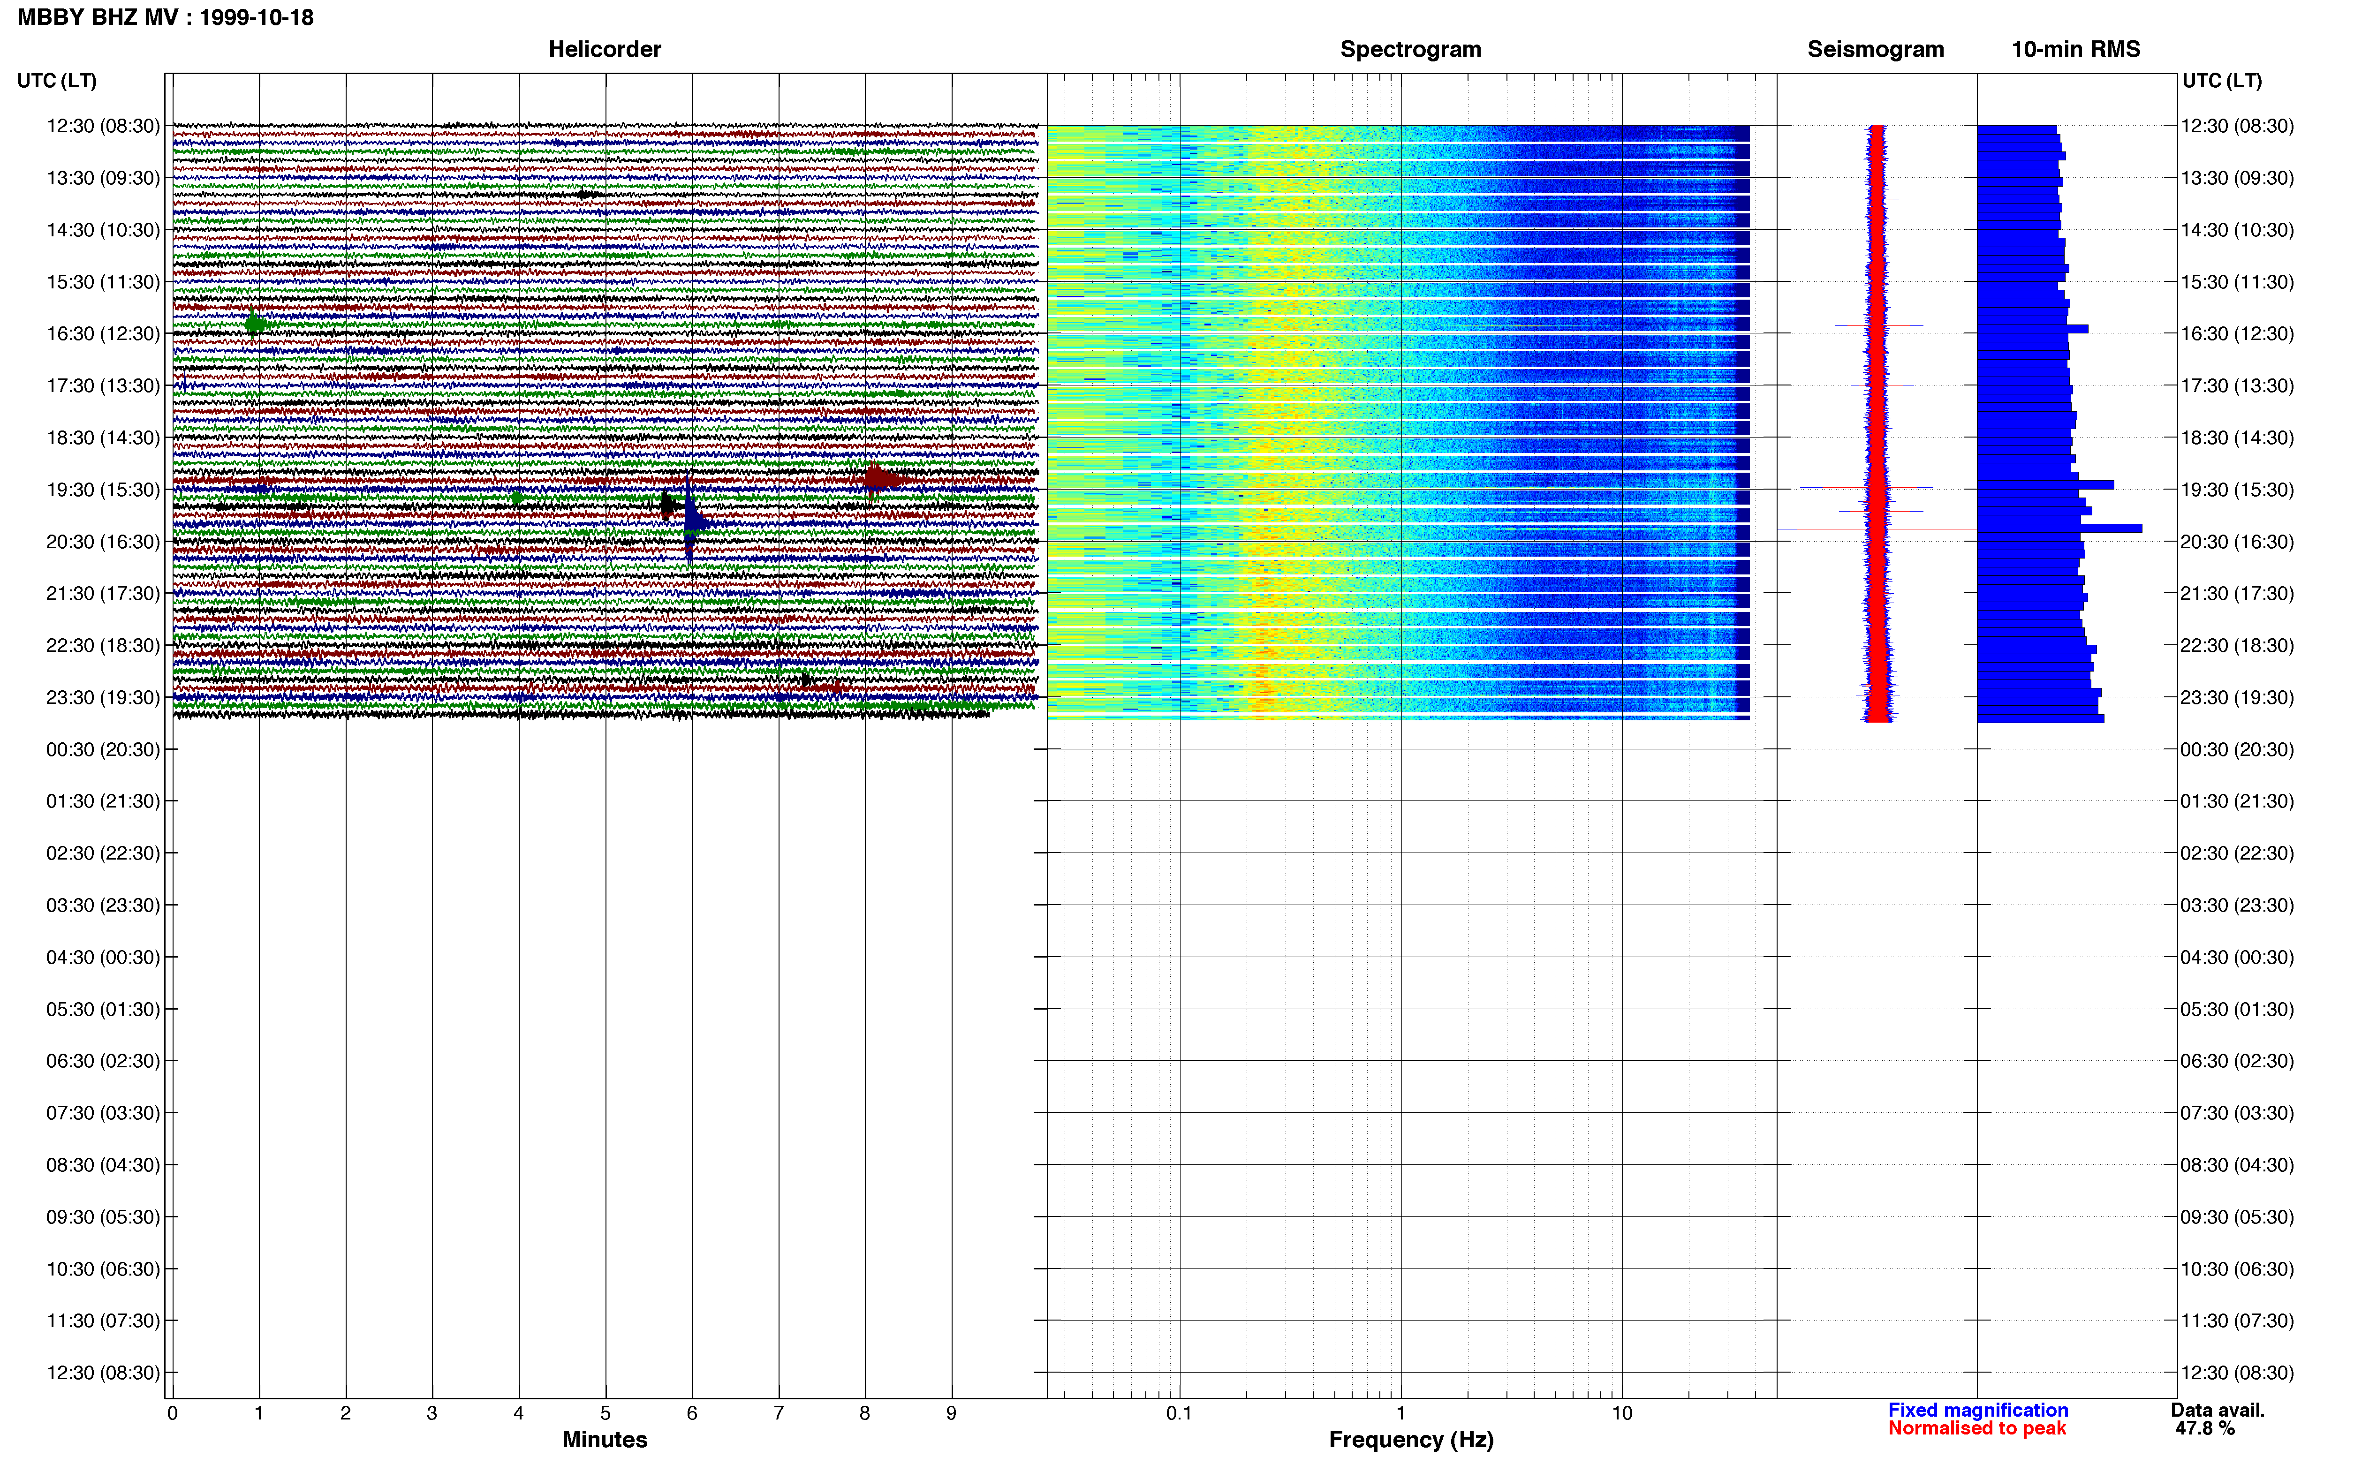Click the 0.1 frequency tick label
Viewport: 2354px width, 1472px height.
(1179, 1412)
